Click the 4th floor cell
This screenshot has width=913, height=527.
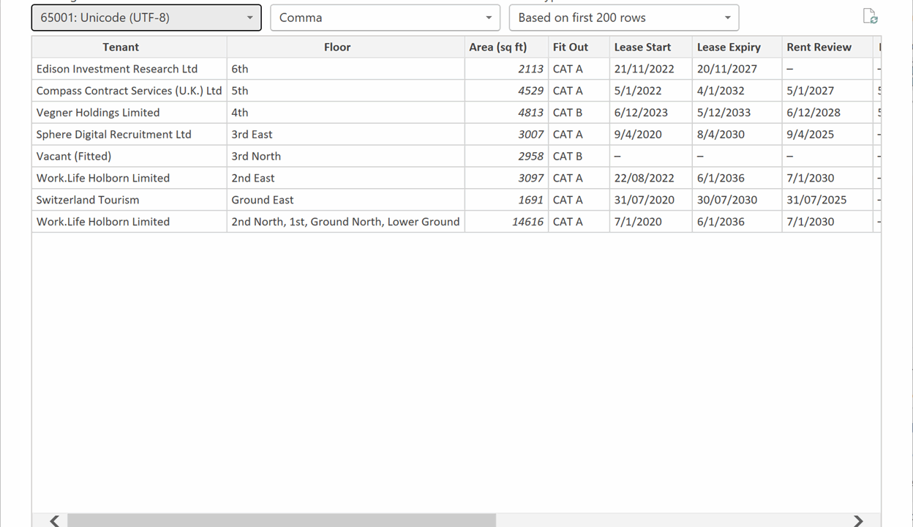345,113
